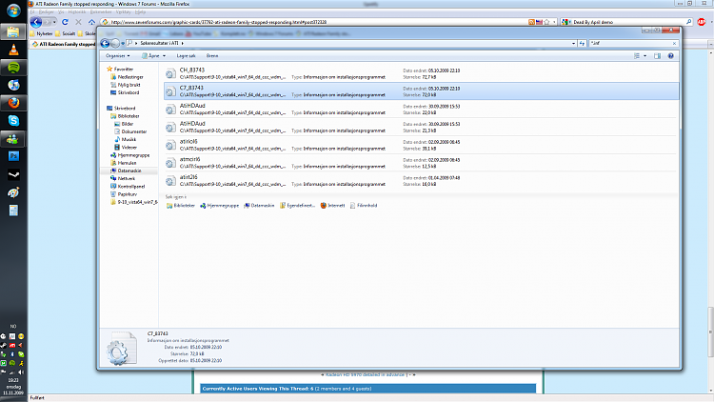Click Lagre søk toolbar button

click(x=186, y=56)
